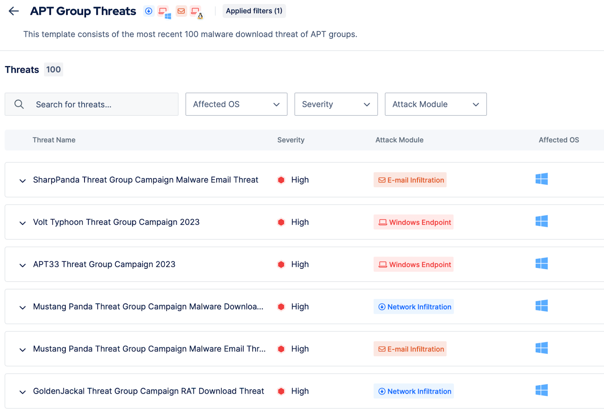The image size is (604, 412).
Task: Select SharpPanda Threat Group Campaign Malware Email Threat
Action: [146, 180]
